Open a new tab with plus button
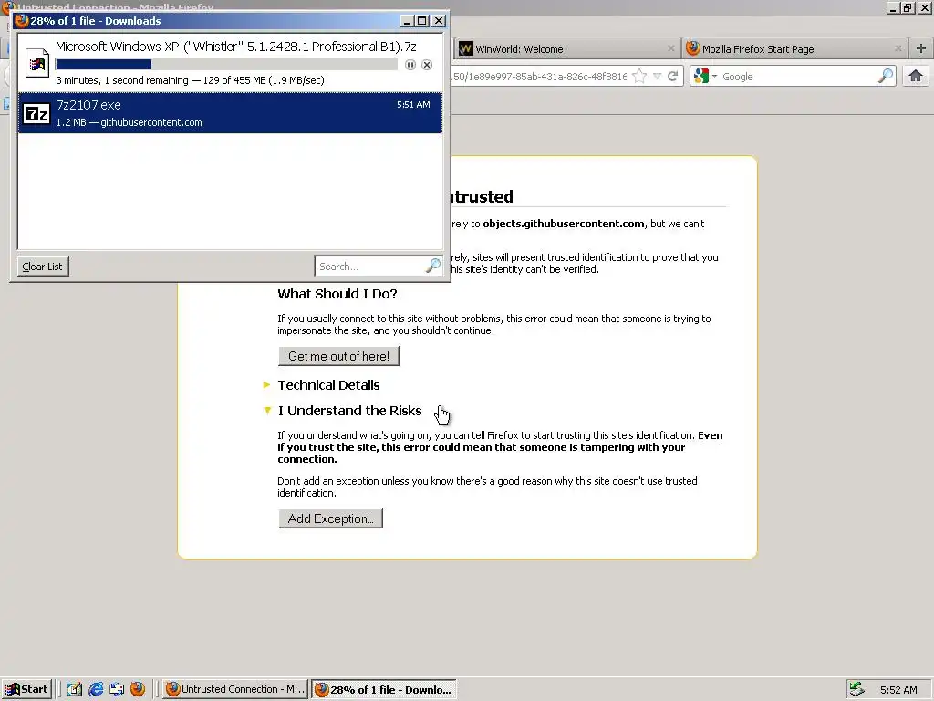The width and height of the screenshot is (934, 701). [x=921, y=49]
